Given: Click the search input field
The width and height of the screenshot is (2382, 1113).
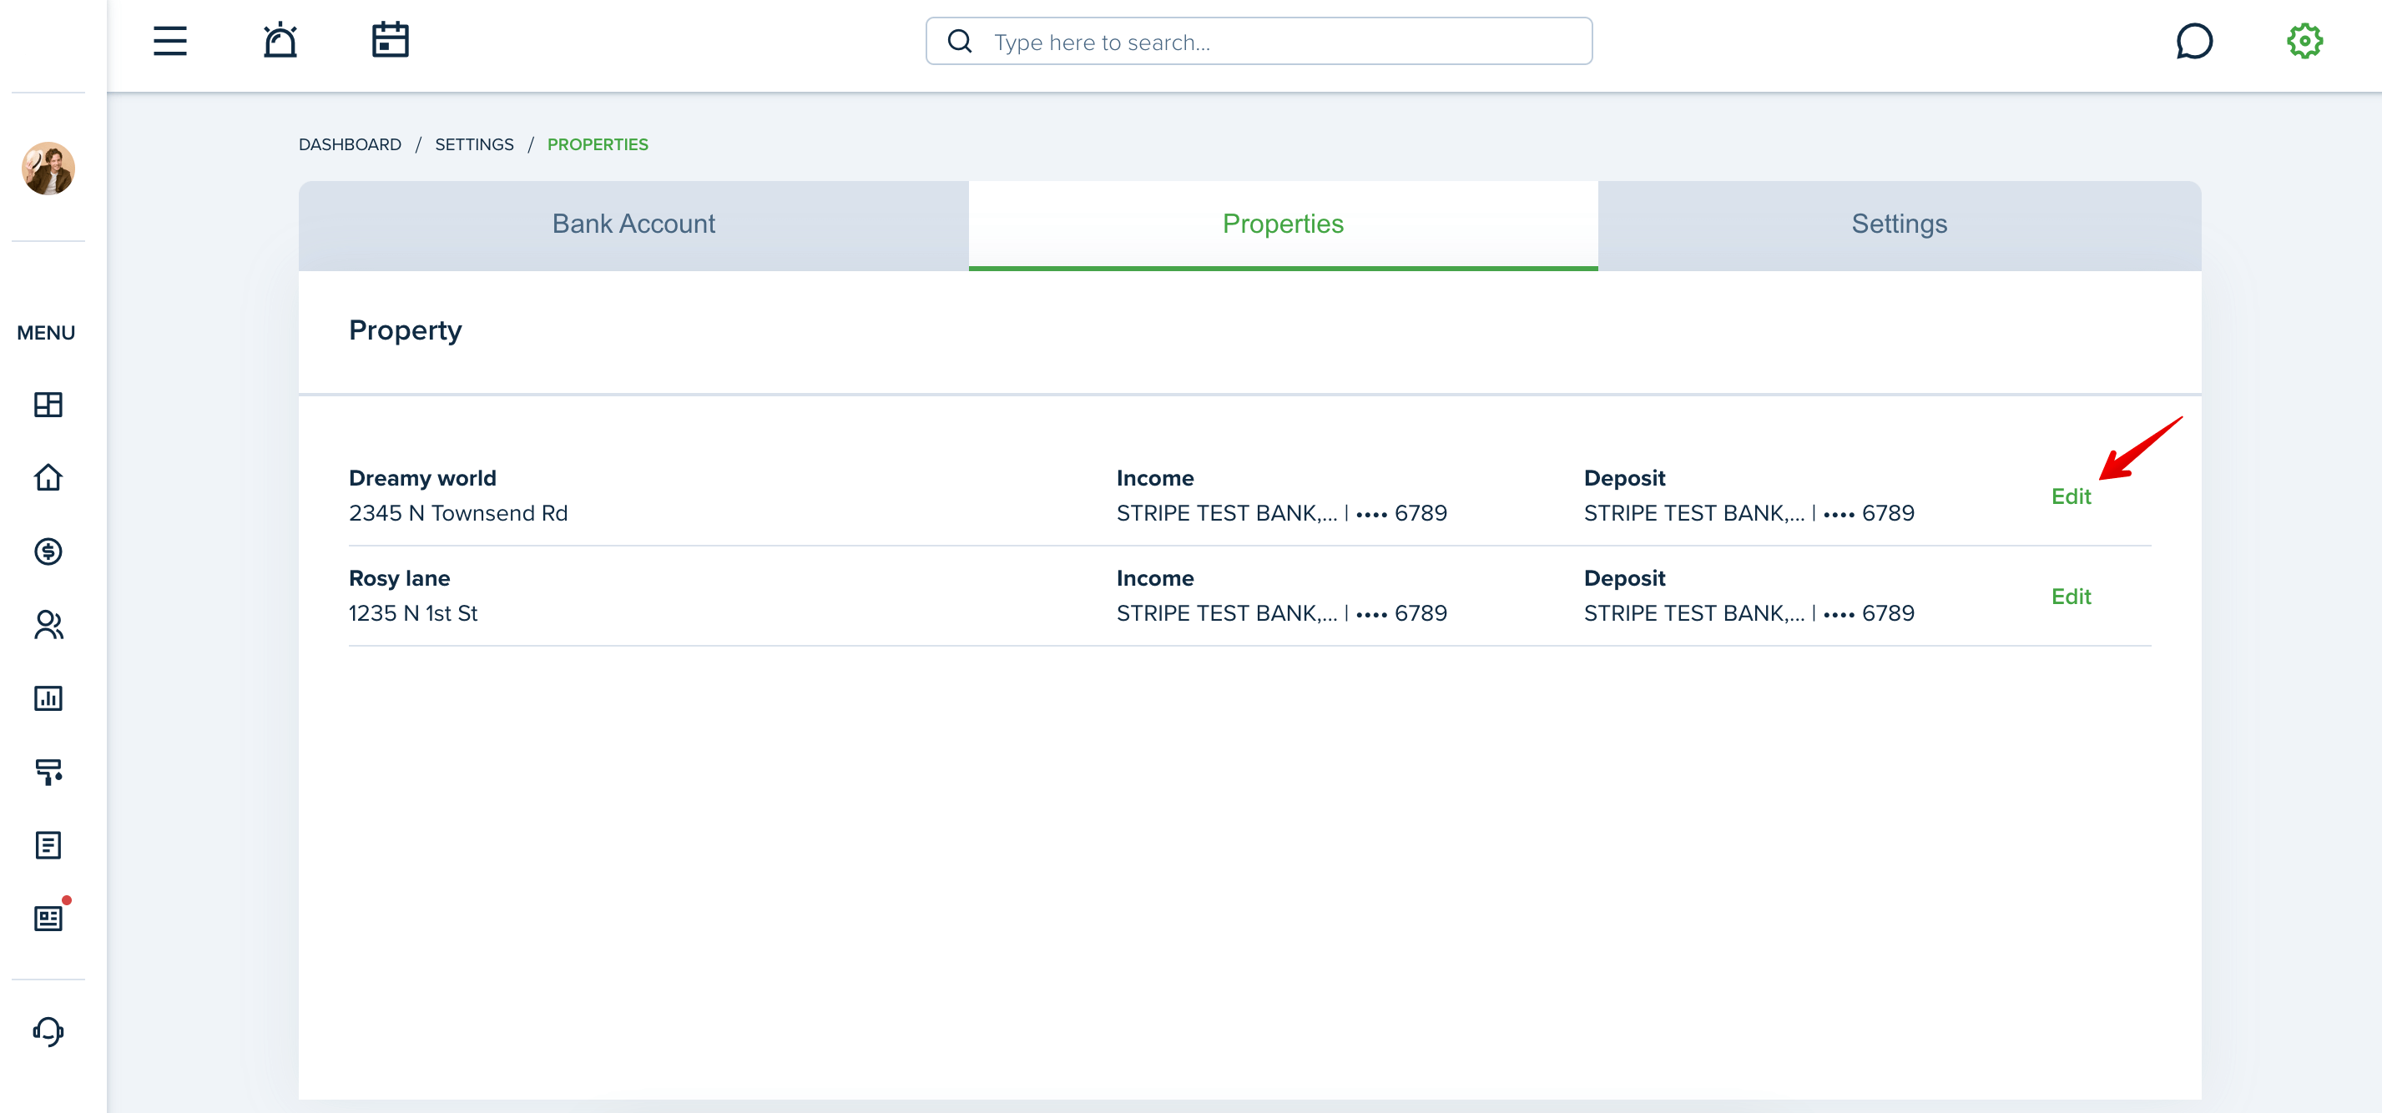Looking at the screenshot, I should pyautogui.click(x=1259, y=42).
